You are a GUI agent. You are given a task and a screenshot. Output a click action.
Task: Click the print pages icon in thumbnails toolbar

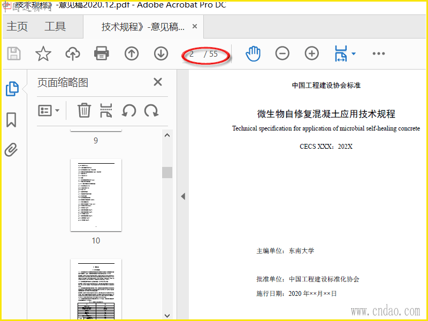tap(106, 110)
